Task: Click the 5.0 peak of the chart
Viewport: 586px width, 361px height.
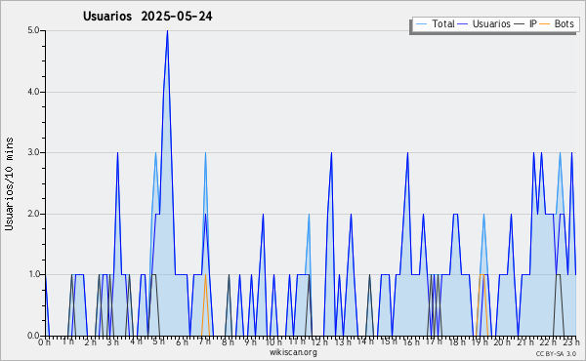Action: click(x=167, y=31)
